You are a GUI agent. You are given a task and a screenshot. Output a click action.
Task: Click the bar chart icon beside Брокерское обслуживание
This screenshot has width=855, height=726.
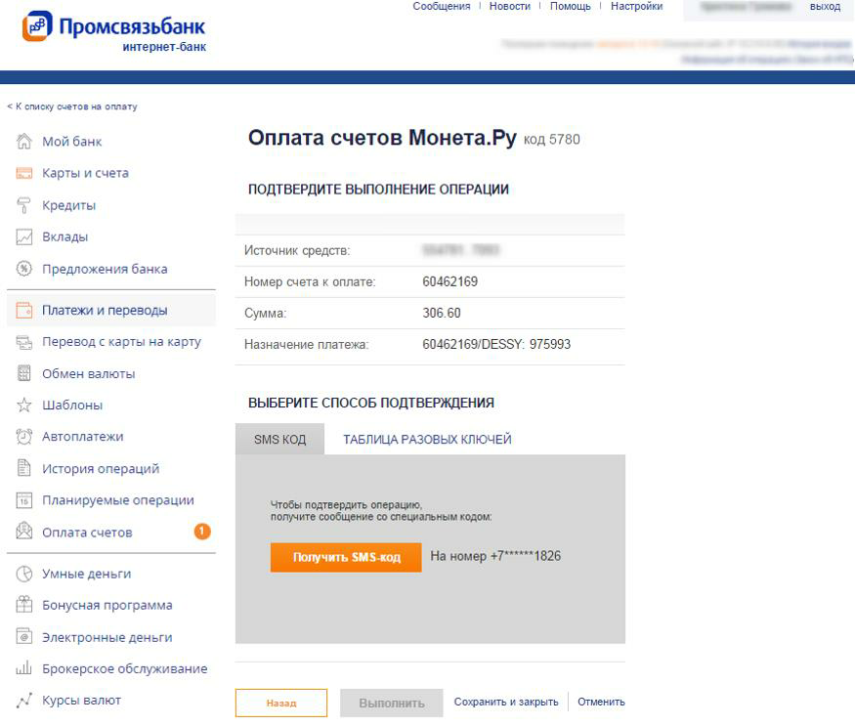(x=24, y=668)
